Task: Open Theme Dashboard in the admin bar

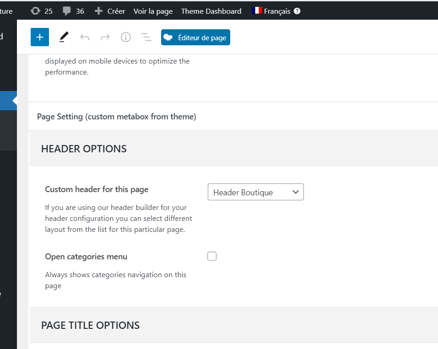Action: (x=211, y=11)
